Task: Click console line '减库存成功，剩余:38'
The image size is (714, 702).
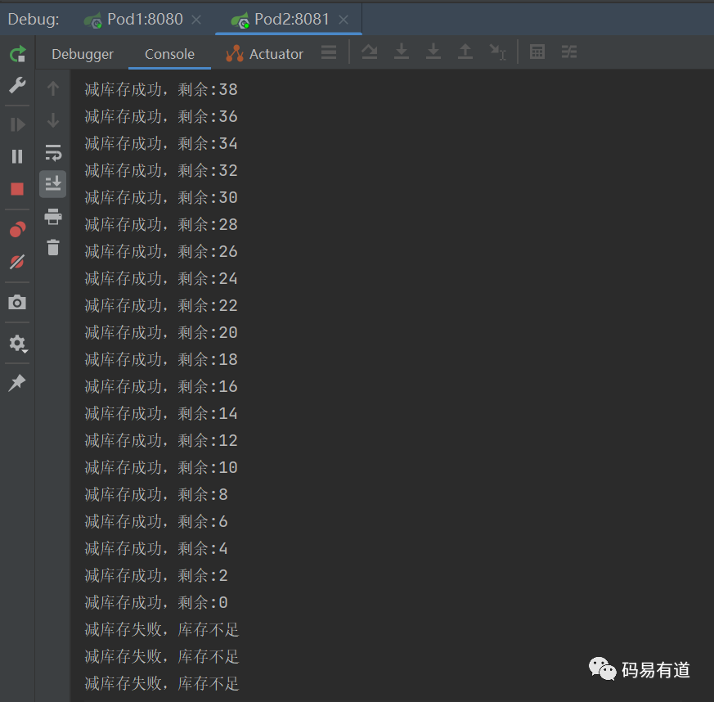Action: [161, 89]
